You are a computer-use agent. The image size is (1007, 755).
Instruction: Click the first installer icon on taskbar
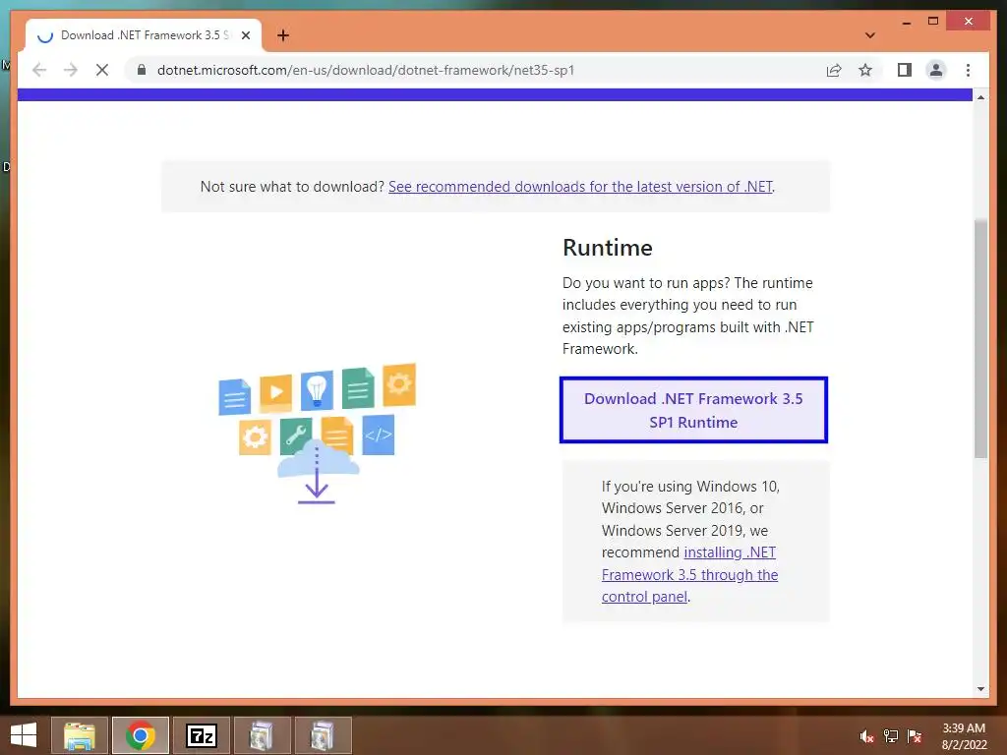click(x=262, y=735)
